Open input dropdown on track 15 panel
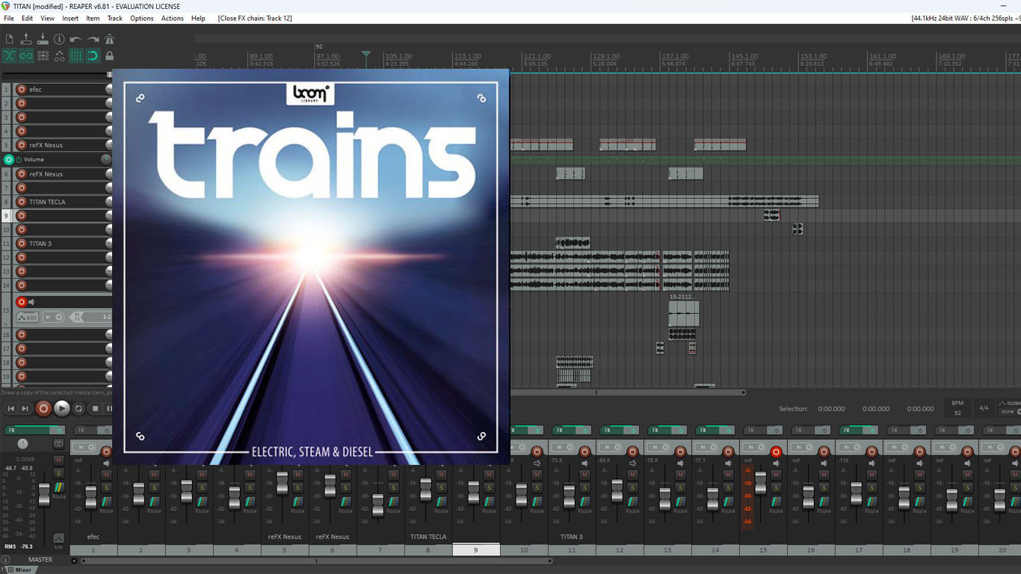 (x=53, y=317)
